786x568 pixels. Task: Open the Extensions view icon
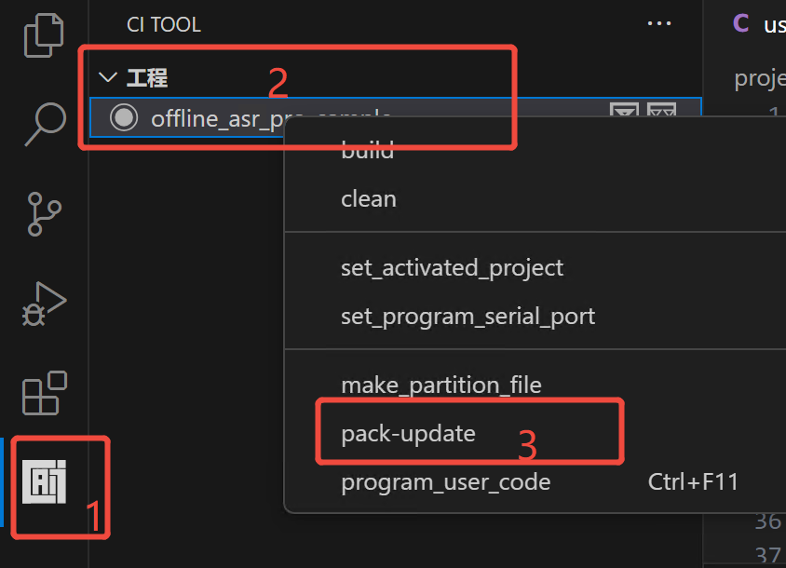43,393
